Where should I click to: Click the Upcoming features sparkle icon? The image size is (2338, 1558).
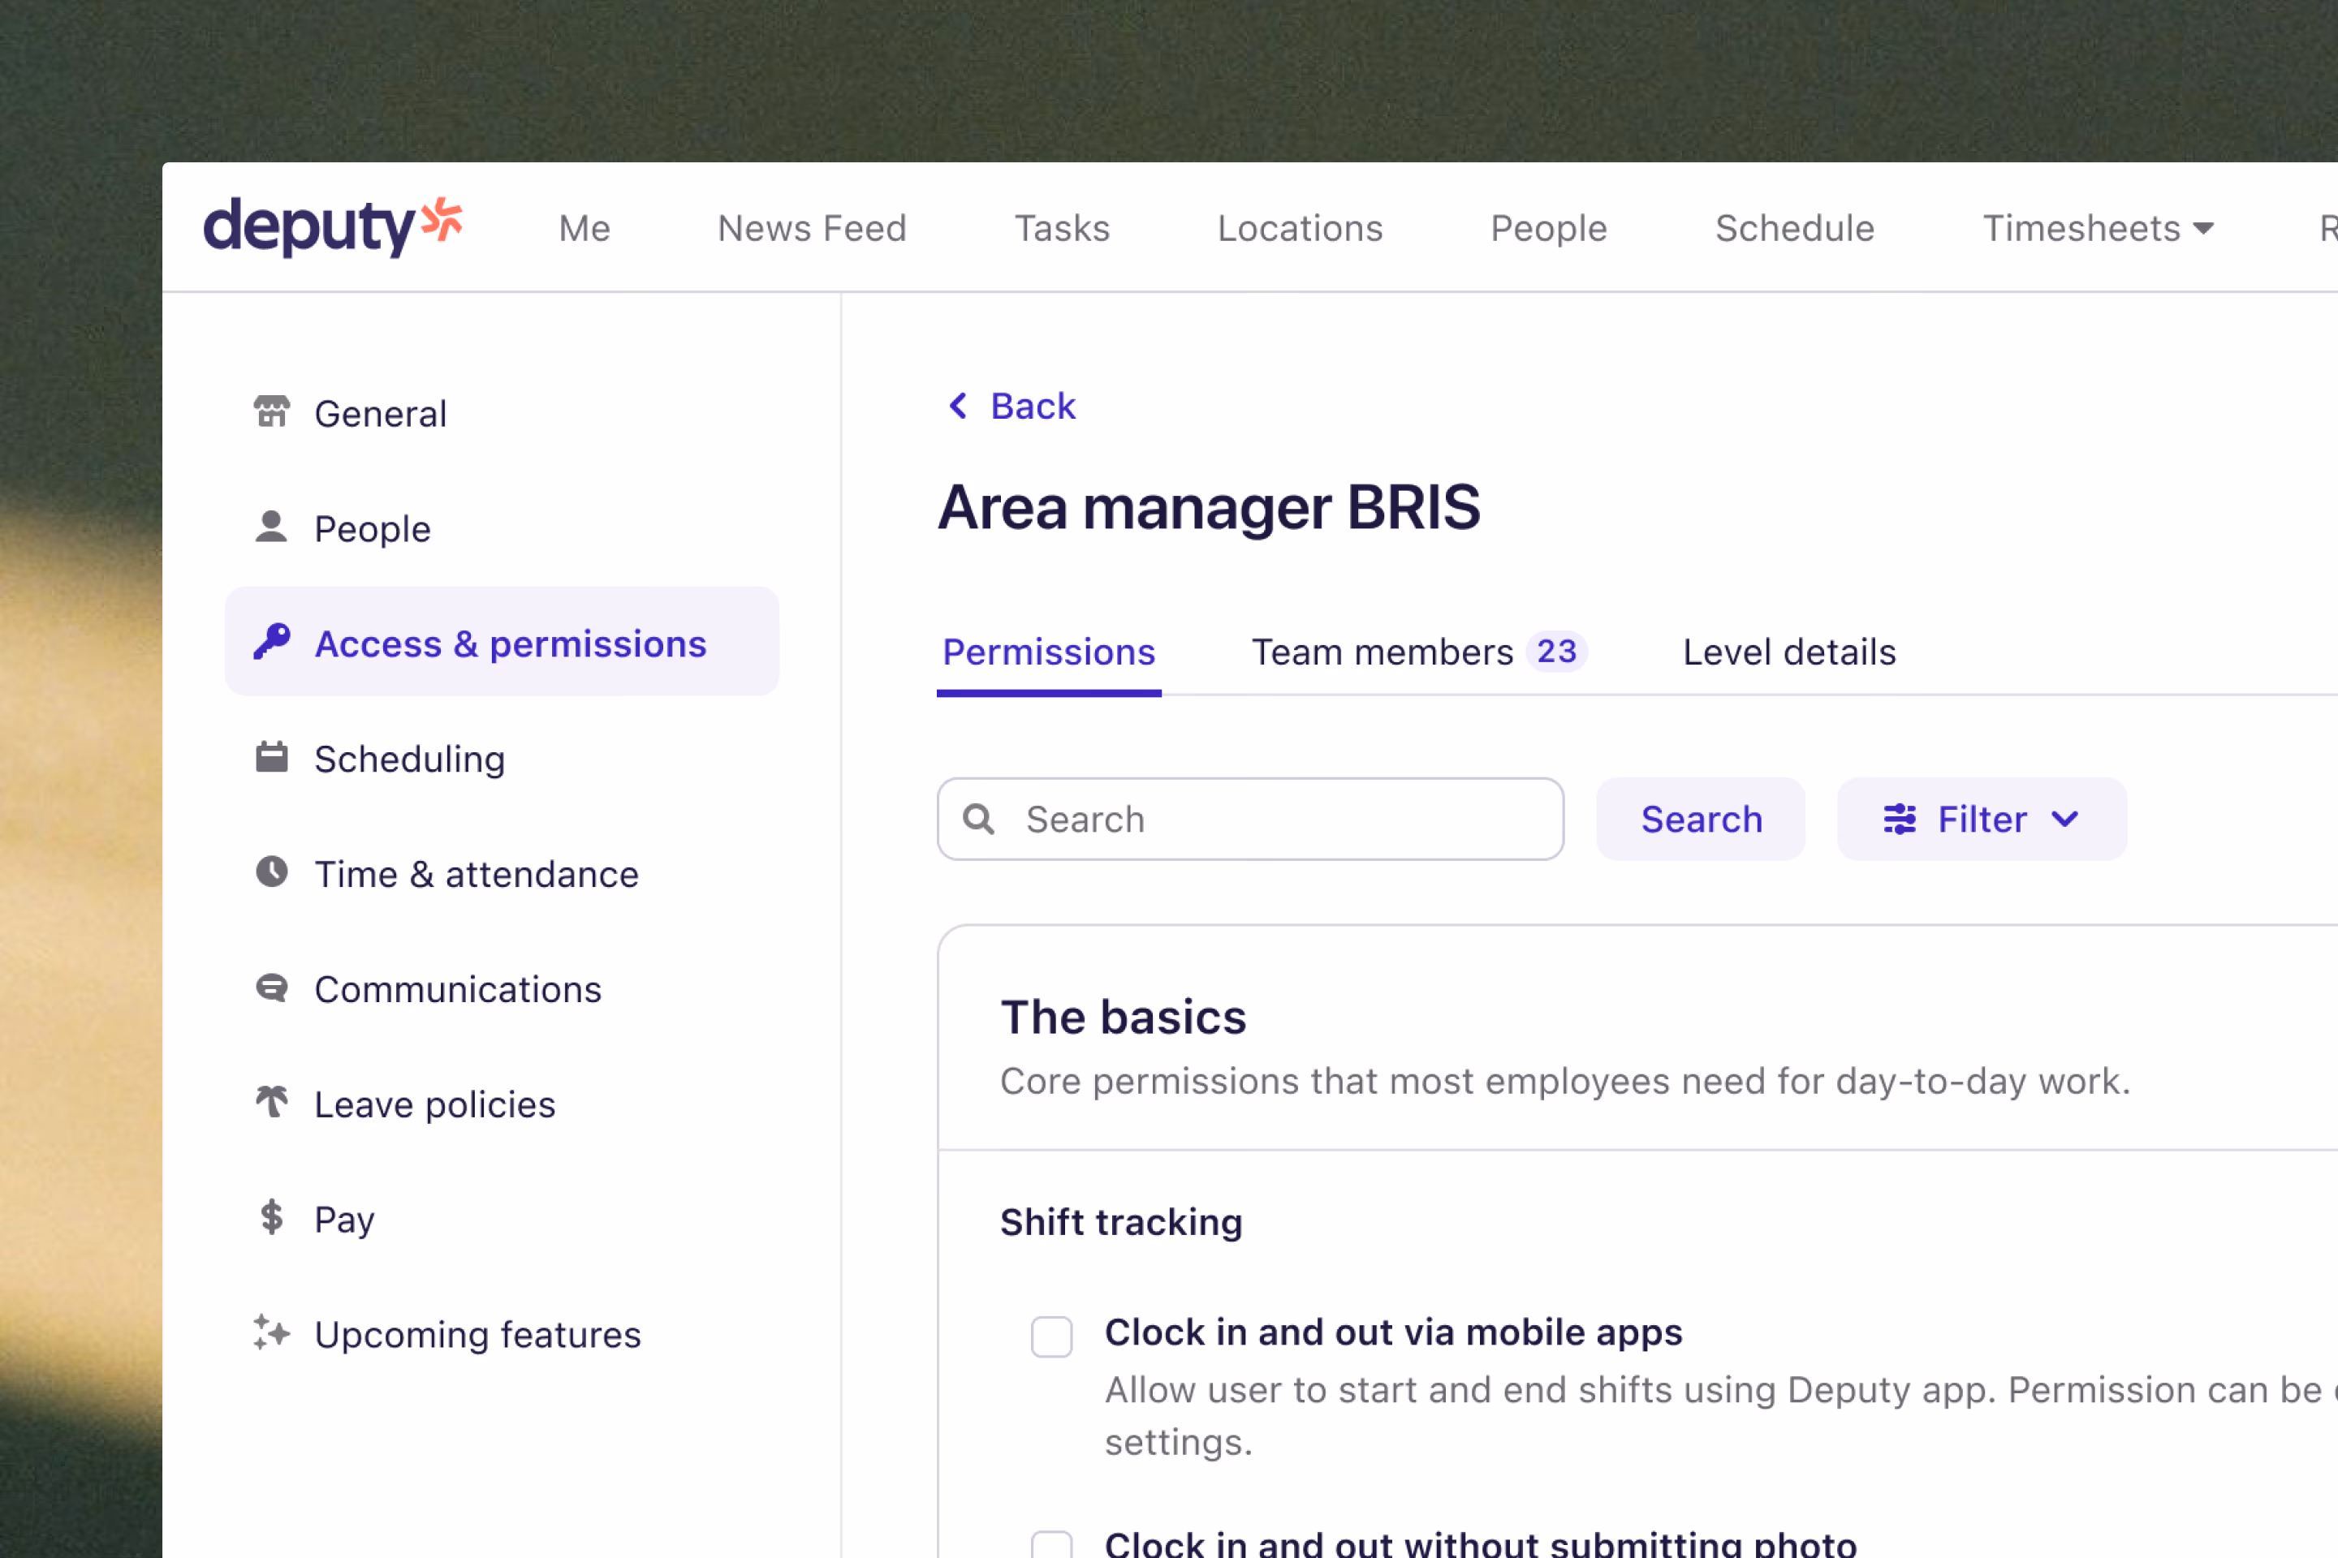click(270, 1332)
